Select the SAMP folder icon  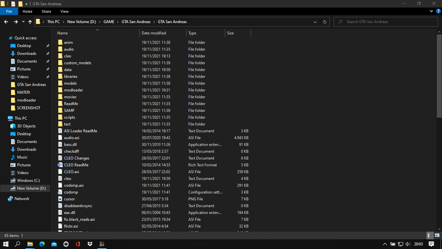point(60,110)
